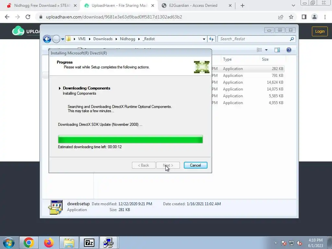This screenshot has width=332, height=249.
Task: Click Explorer back arrow button
Action: click(x=47, y=39)
